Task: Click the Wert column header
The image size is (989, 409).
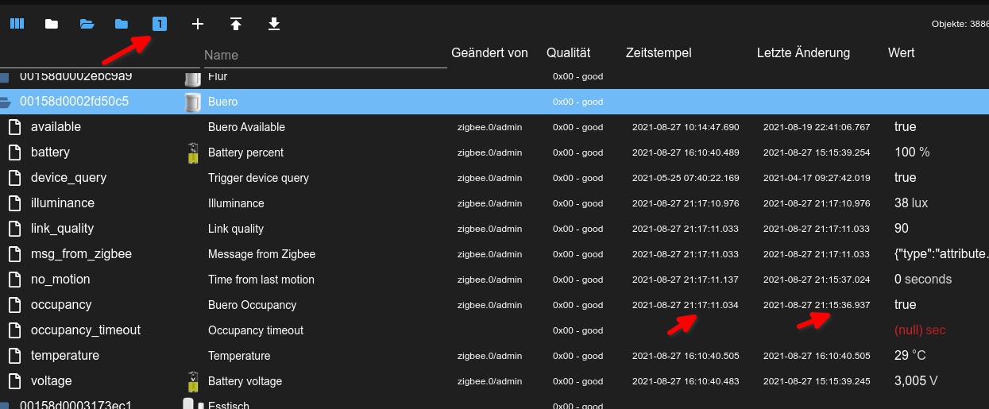Action: [x=901, y=53]
